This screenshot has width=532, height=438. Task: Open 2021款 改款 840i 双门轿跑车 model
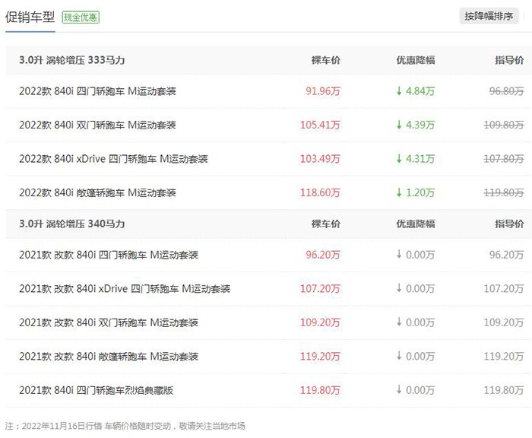[109, 322]
